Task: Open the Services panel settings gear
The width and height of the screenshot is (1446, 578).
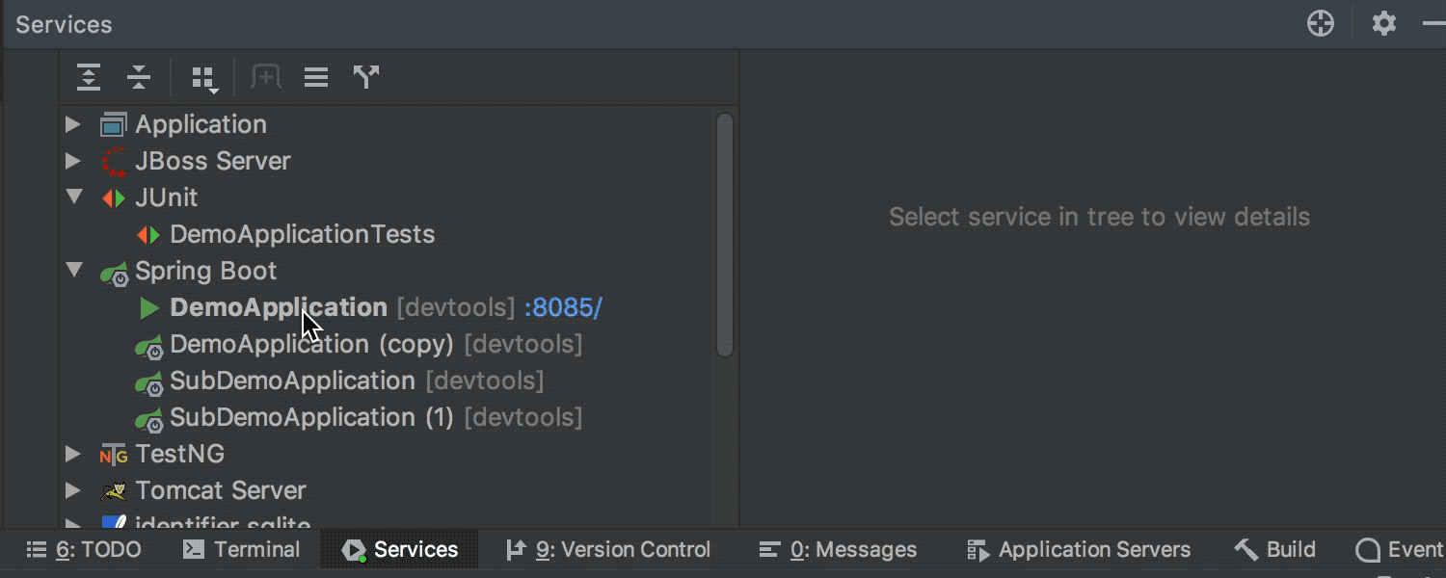Action: pyautogui.click(x=1384, y=23)
